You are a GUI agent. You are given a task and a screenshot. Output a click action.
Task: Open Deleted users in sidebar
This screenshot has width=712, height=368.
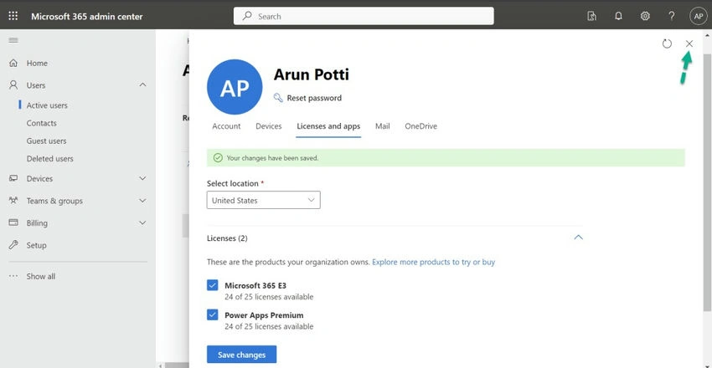coord(49,159)
